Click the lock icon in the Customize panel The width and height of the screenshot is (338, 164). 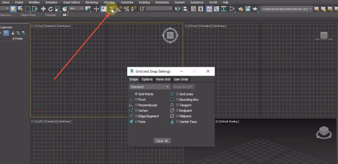click(13, 33)
